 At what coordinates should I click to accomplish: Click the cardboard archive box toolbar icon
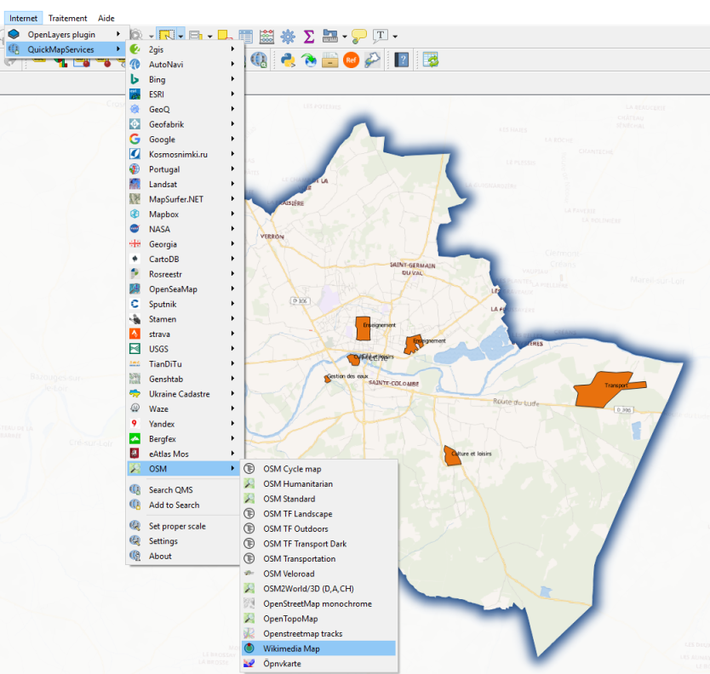[330, 60]
